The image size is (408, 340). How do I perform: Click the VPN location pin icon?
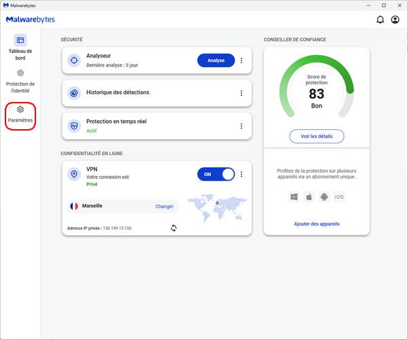tap(74, 174)
